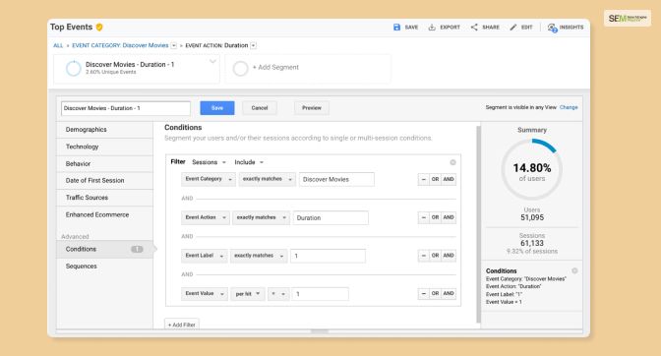Viewport: 661px width, 356px height.
Task: Click the horizontal scrollbar handle at bottom
Action: (x=320, y=331)
